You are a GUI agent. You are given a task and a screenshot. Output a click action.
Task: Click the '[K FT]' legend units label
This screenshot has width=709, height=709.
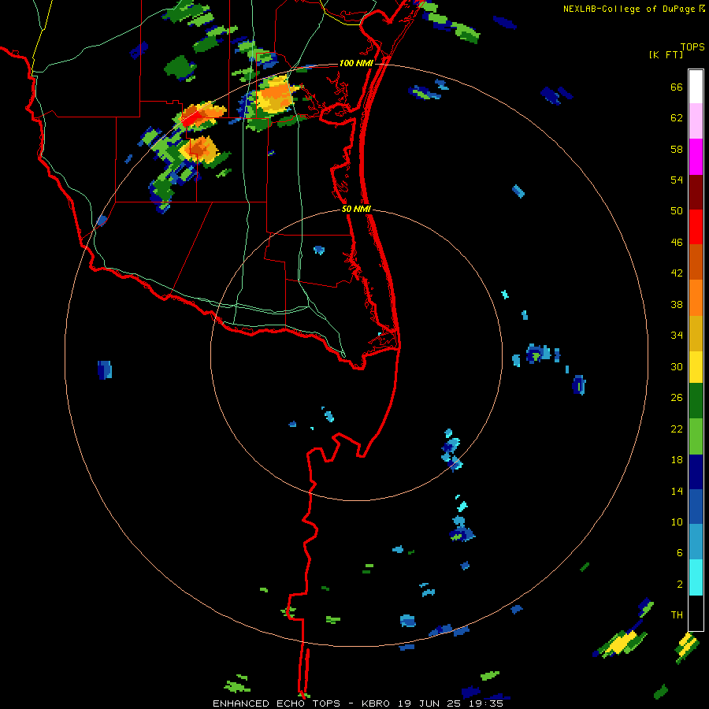tap(666, 55)
